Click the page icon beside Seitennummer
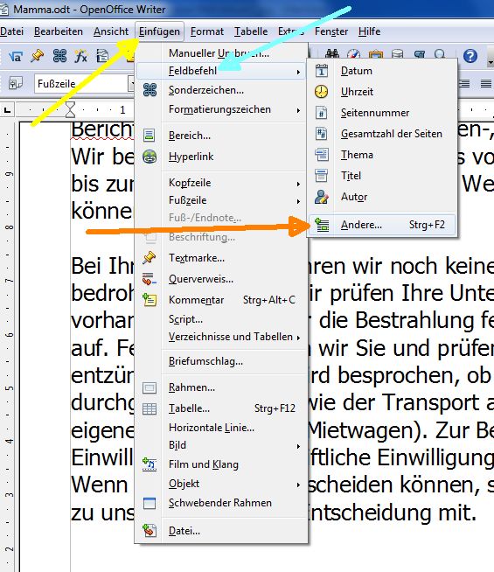The width and height of the screenshot is (494, 572). [x=321, y=113]
